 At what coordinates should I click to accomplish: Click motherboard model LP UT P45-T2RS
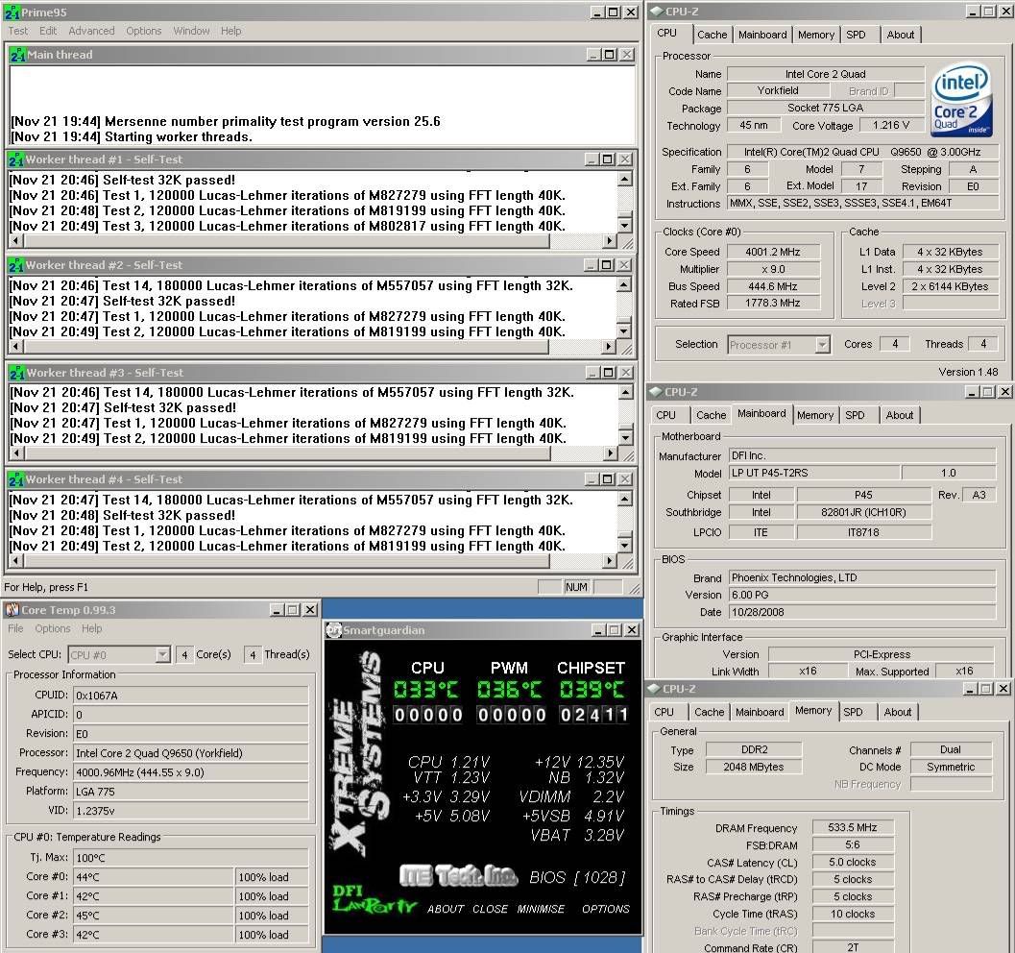click(813, 474)
